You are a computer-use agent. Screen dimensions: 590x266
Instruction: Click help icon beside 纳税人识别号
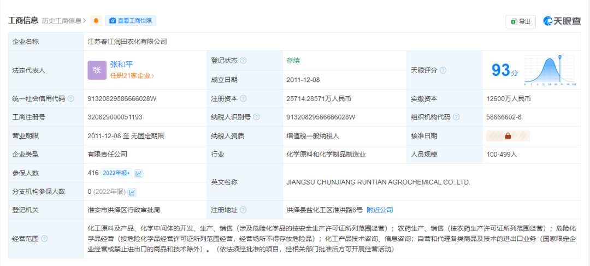pos(256,117)
